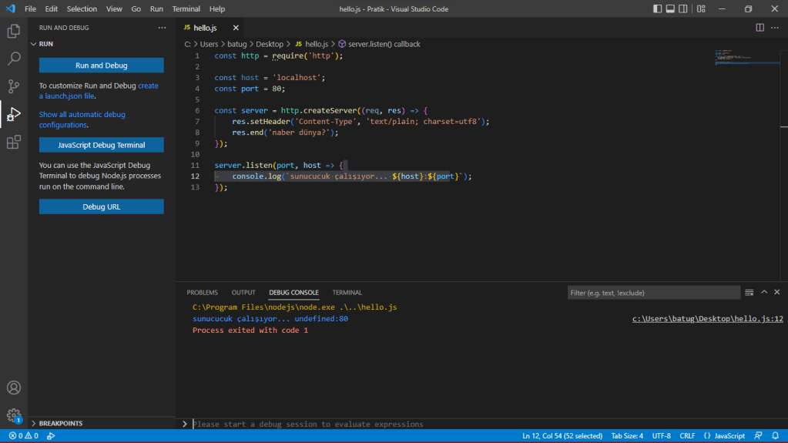788x443 pixels.
Task: Clear the debug console output
Action: tap(749, 293)
